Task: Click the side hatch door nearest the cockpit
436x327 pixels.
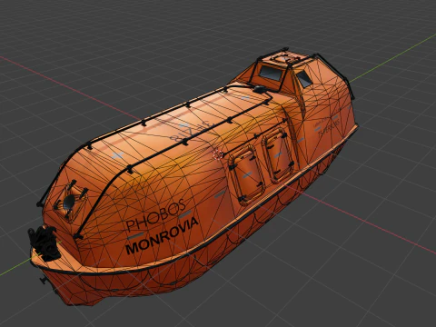Action: 278,155
